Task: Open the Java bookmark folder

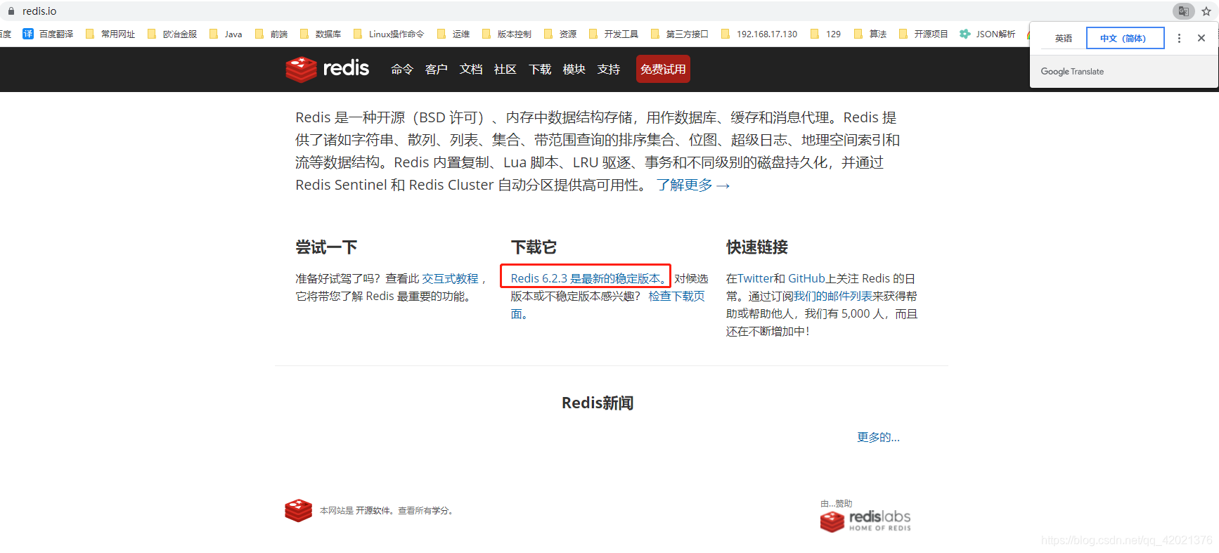Action: coord(226,34)
